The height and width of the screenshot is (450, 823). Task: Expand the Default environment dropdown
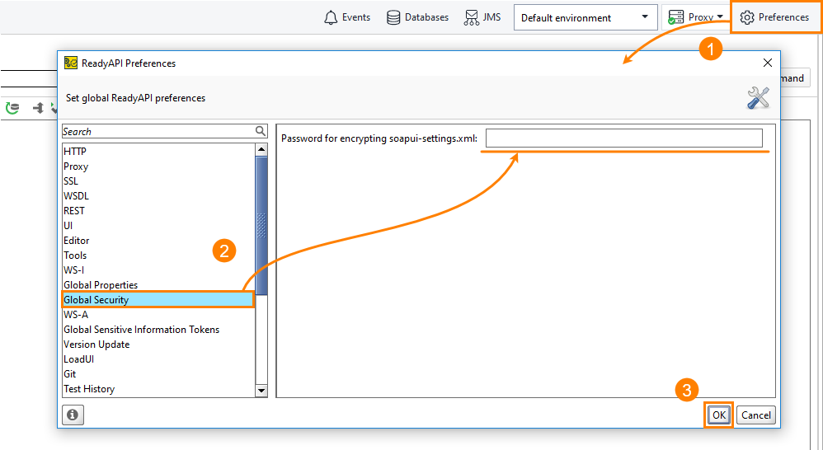click(586, 18)
